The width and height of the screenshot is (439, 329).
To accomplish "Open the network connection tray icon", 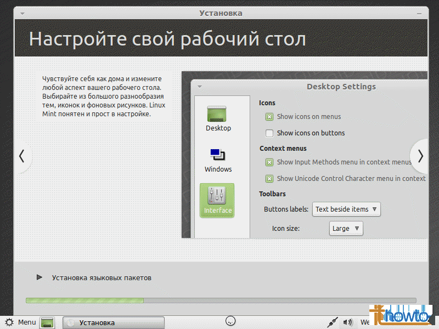I will (333, 322).
